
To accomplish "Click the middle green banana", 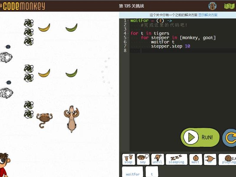I will (71, 73).
